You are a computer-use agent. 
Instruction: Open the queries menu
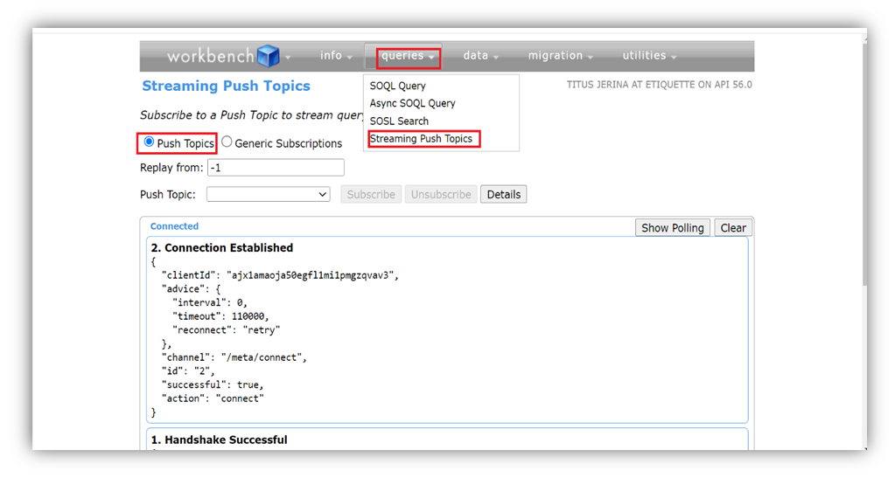coord(408,56)
